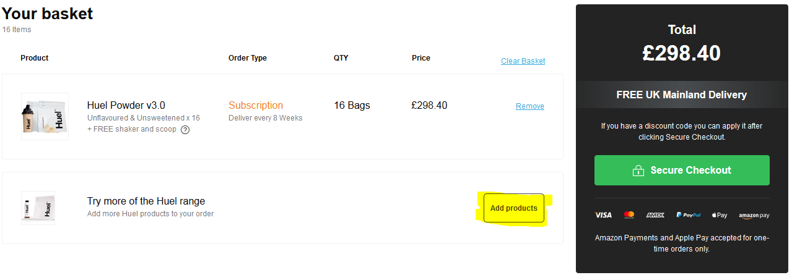This screenshot has height=275, width=792.
Task: Click the Amazon Pay logo
Action: pyautogui.click(x=754, y=216)
